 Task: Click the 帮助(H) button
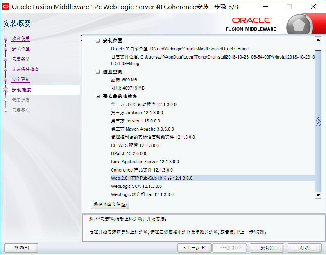click(21, 248)
